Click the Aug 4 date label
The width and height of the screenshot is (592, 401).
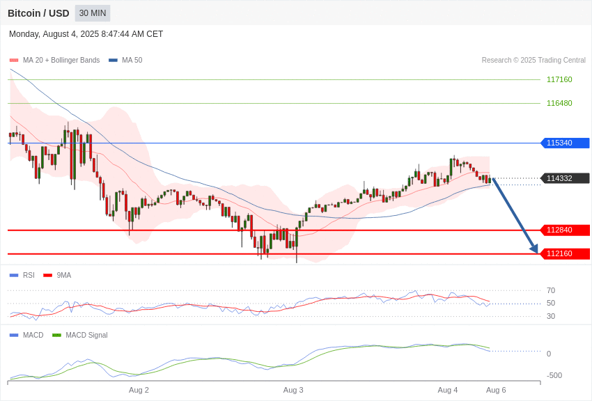pyautogui.click(x=448, y=390)
